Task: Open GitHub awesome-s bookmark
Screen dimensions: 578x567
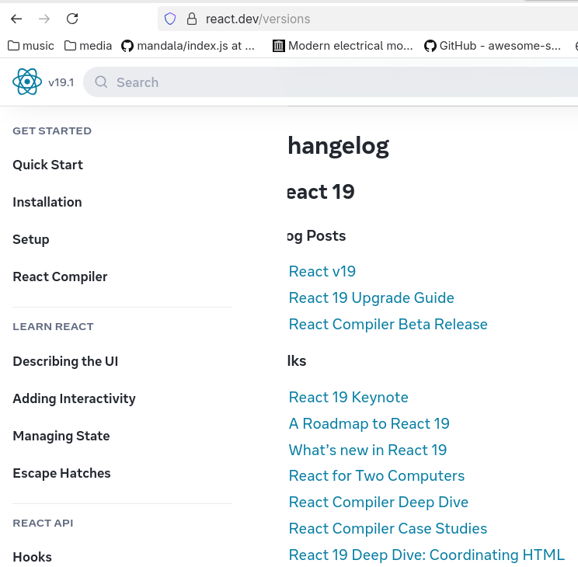Action: (x=493, y=46)
